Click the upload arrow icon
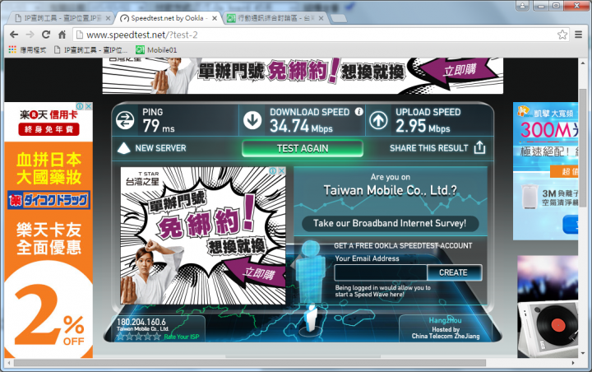This screenshot has width=592, height=372. tap(378, 121)
